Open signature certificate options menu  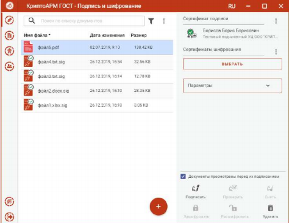[x=276, y=21]
